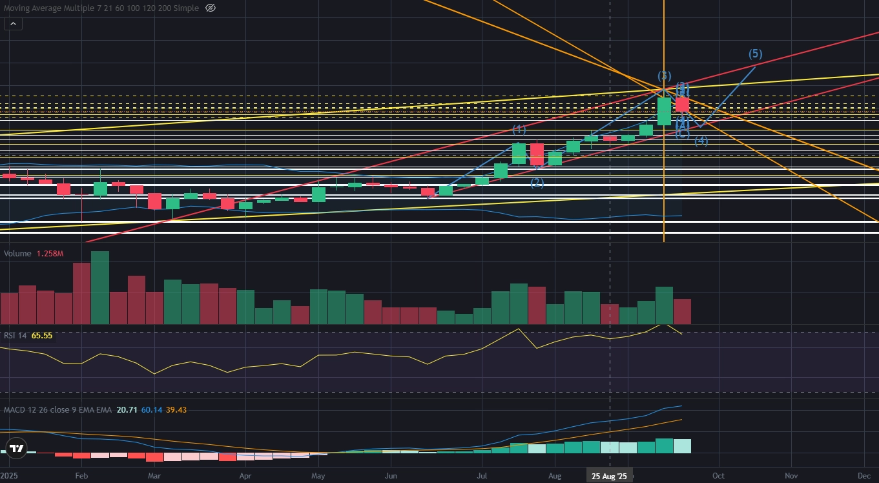Viewport: 879px width, 483px height.
Task: Select the Elliott wave (1) label
Action: 520,129
